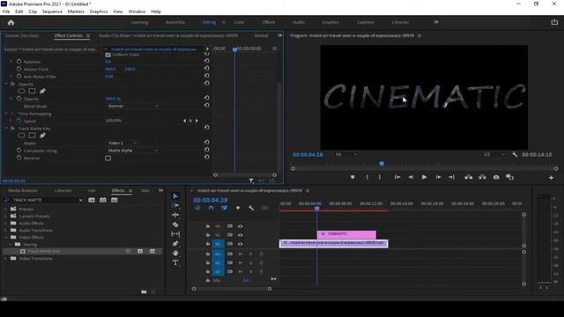Viewport: 564px width, 317px height.
Task: Toggle linked selection in timeline
Action: click(225, 208)
